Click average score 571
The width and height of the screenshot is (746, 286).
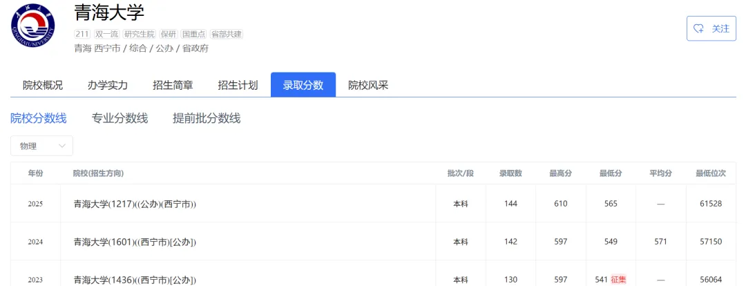661,242
